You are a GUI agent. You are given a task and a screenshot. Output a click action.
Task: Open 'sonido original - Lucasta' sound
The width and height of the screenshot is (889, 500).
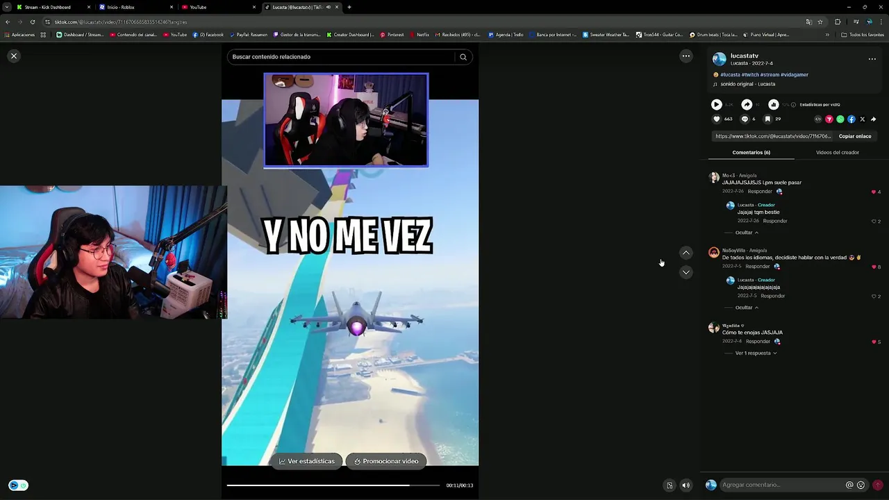coord(747,84)
